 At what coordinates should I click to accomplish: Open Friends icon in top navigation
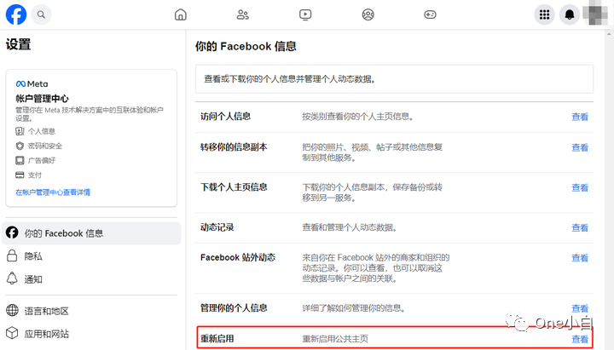[243, 14]
